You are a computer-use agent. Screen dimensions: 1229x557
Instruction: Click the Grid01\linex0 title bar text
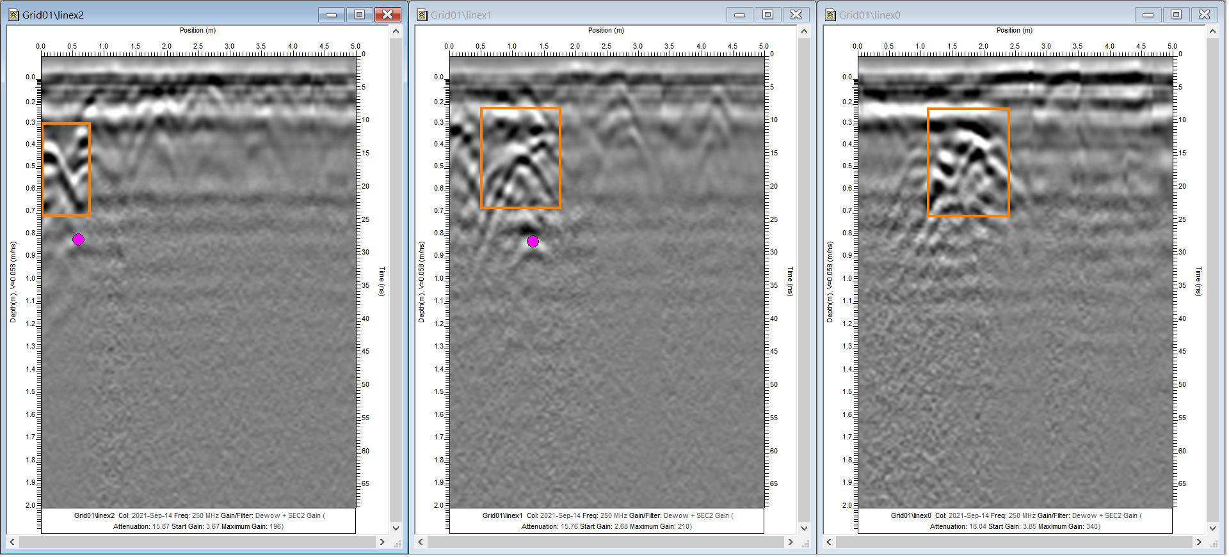(x=870, y=15)
